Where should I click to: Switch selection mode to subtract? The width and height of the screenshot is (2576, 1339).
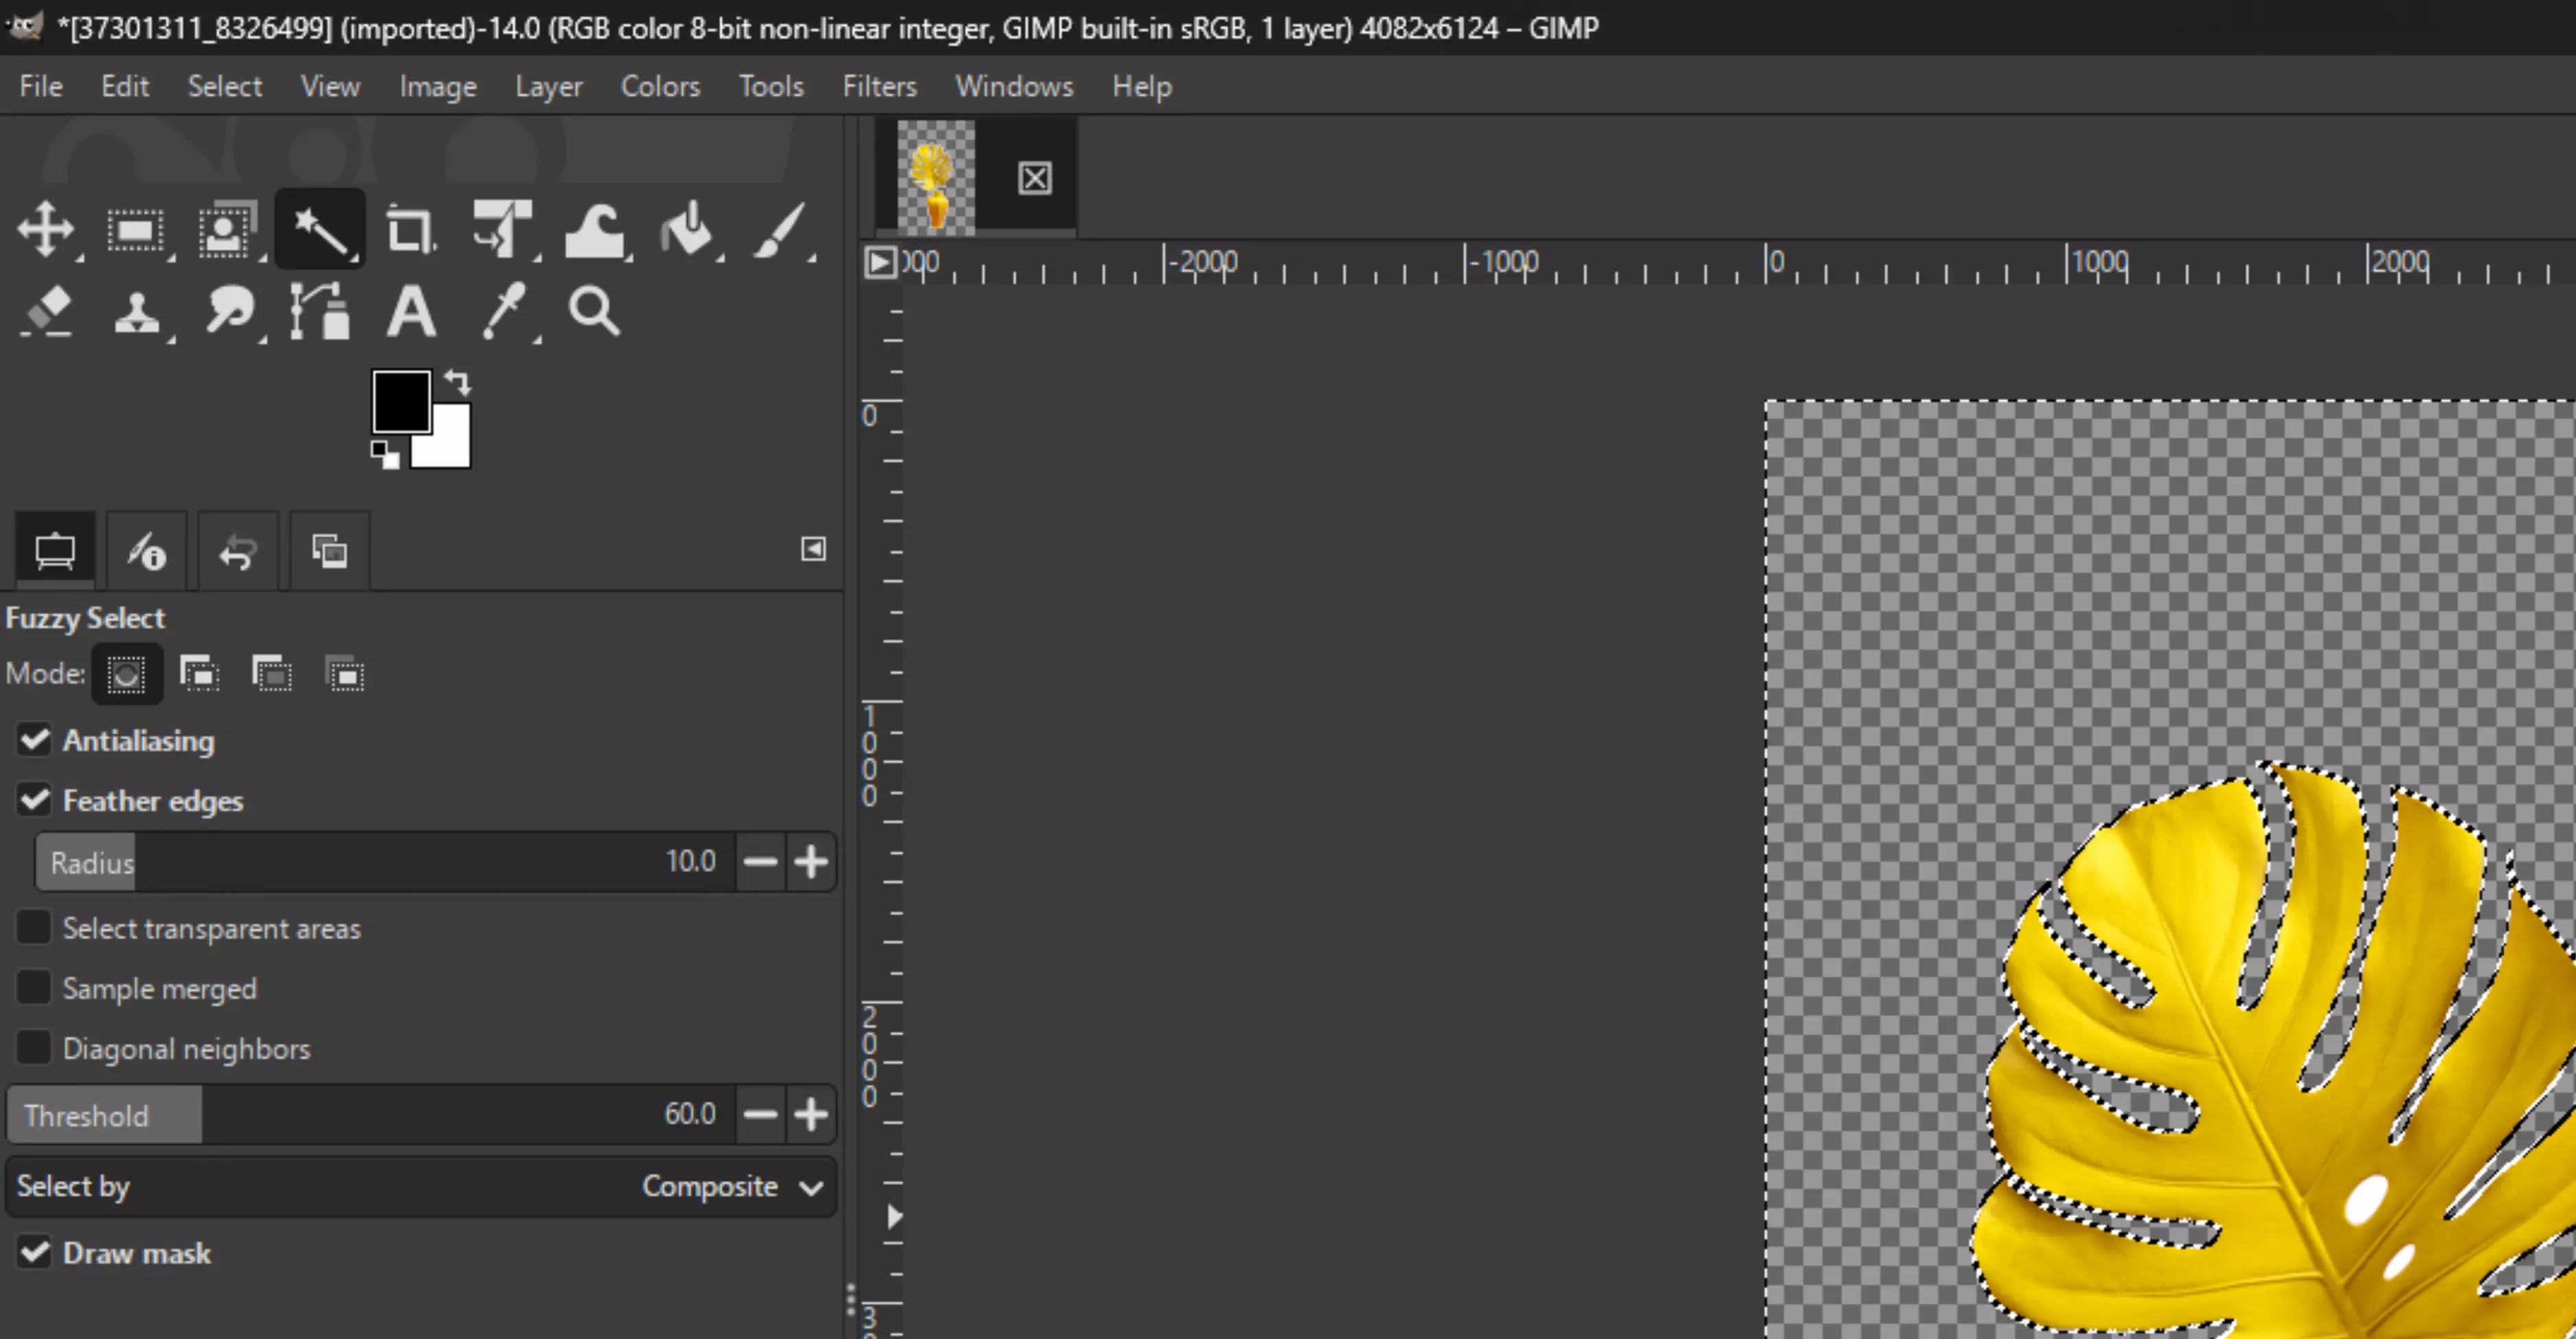coord(272,672)
